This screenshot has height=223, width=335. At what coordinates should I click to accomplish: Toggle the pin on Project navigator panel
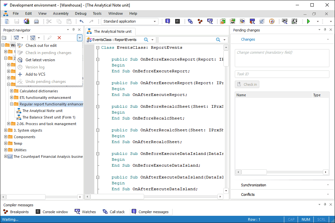(x=74, y=30)
